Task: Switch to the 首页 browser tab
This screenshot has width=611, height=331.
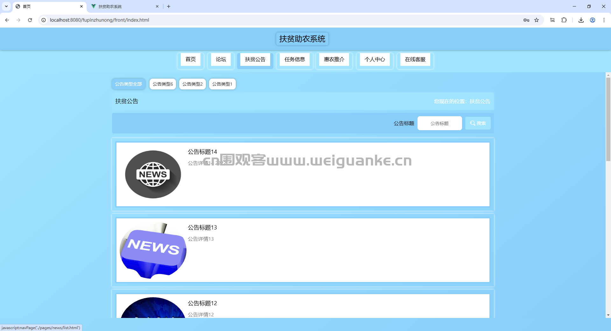Action: pos(49,6)
